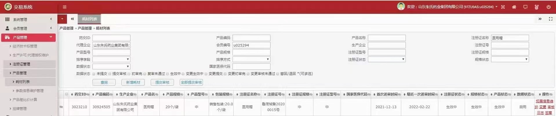Select the 耗材列表 tab

click(x=89, y=19)
